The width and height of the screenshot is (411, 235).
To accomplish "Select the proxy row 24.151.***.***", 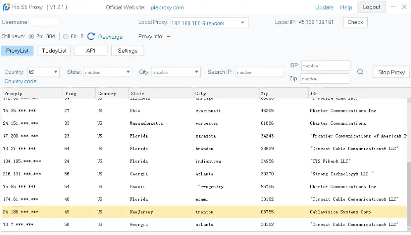I will tap(204, 123).
